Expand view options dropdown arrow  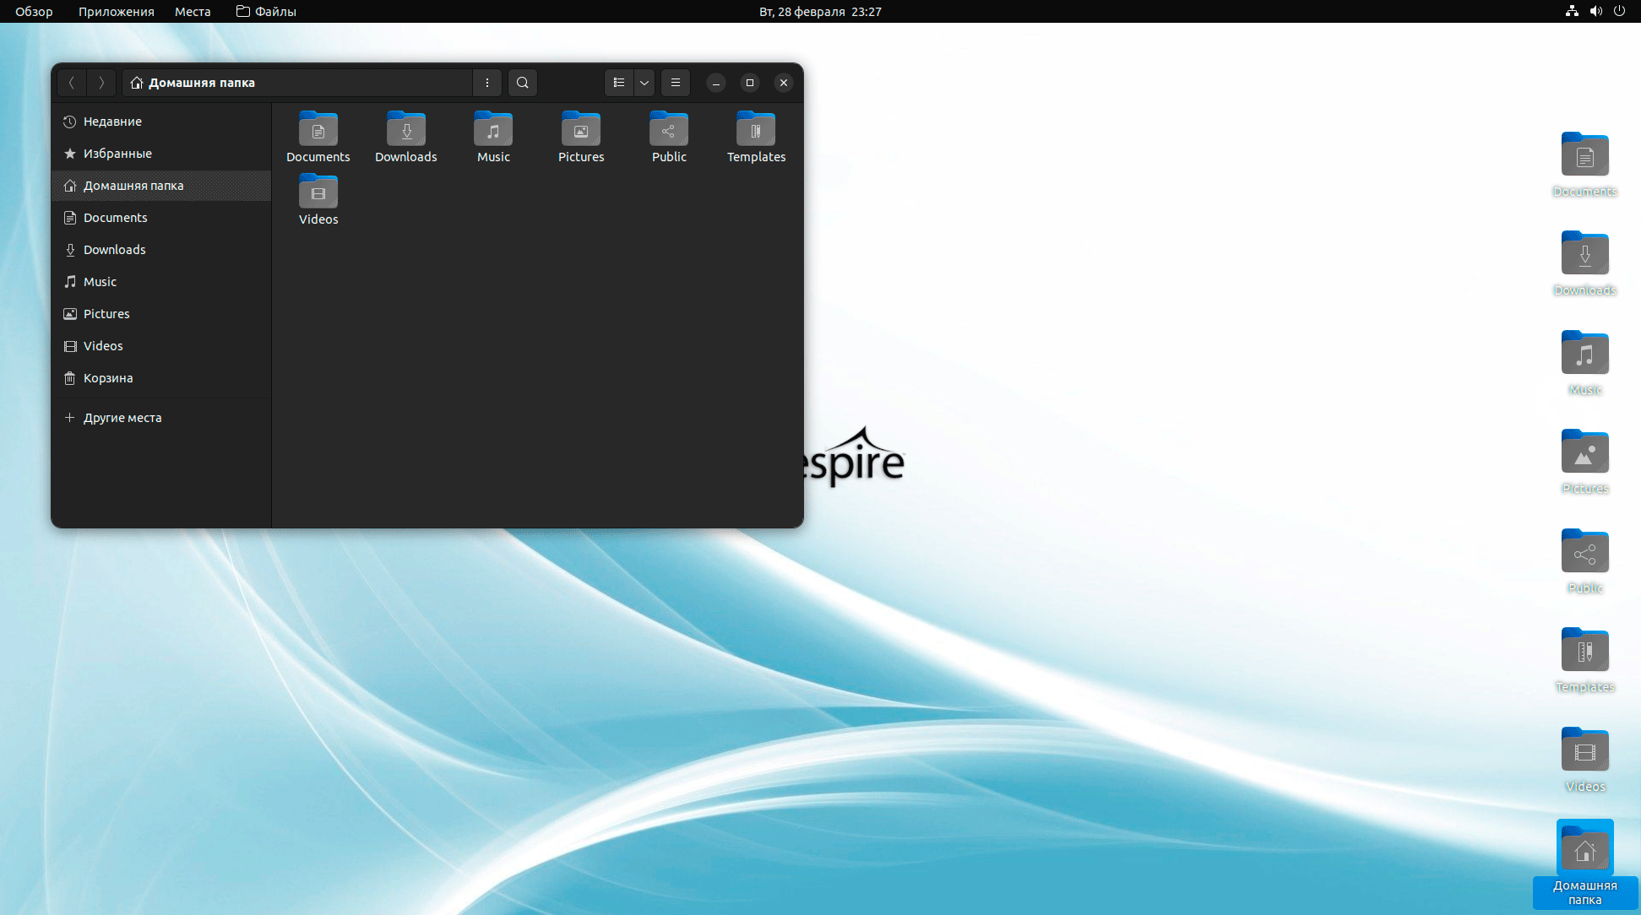[644, 83]
